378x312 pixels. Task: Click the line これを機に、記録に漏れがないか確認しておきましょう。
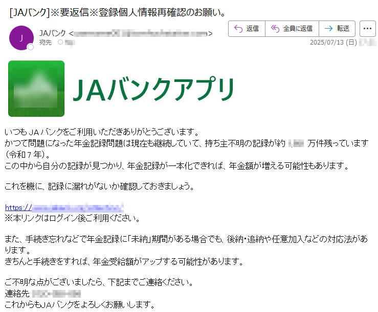(100, 186)
